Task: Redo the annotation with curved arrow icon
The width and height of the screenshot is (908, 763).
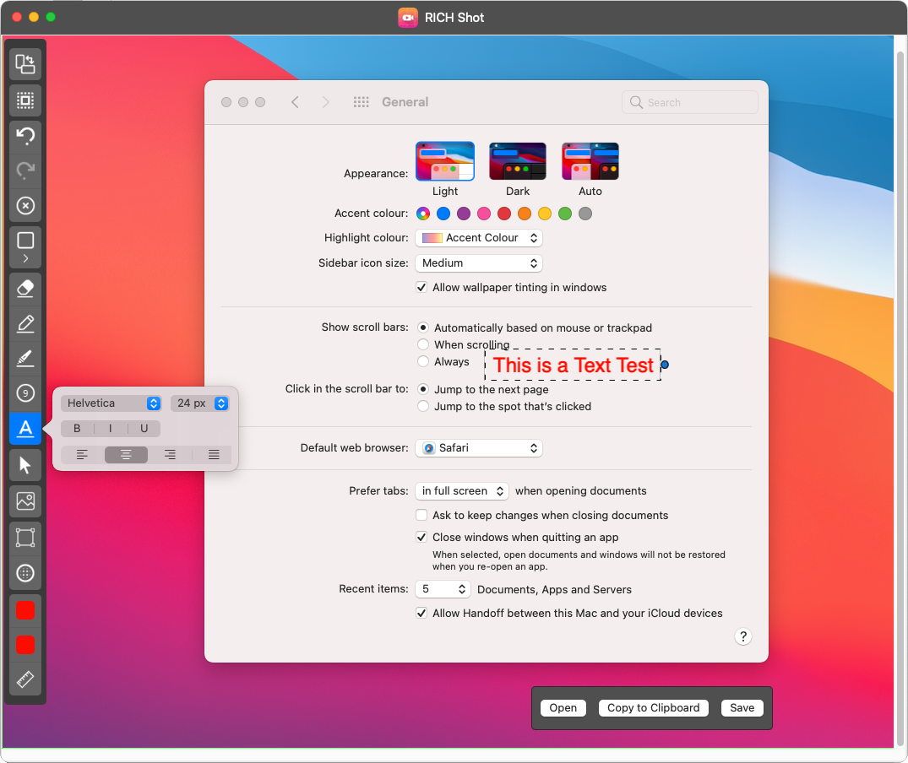Action: pos(24,170)
